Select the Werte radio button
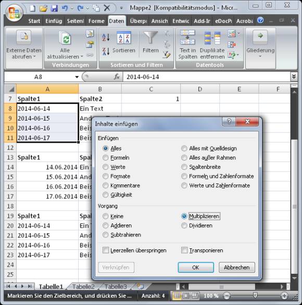302x305 pixels. 106,167
